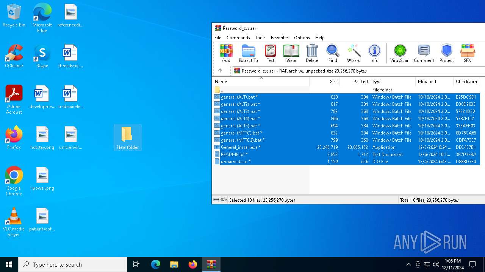This screenshot has width=485, height=272.
Task: Select the CCleaner desktop shortcut
Action: [x=14, y=56]
